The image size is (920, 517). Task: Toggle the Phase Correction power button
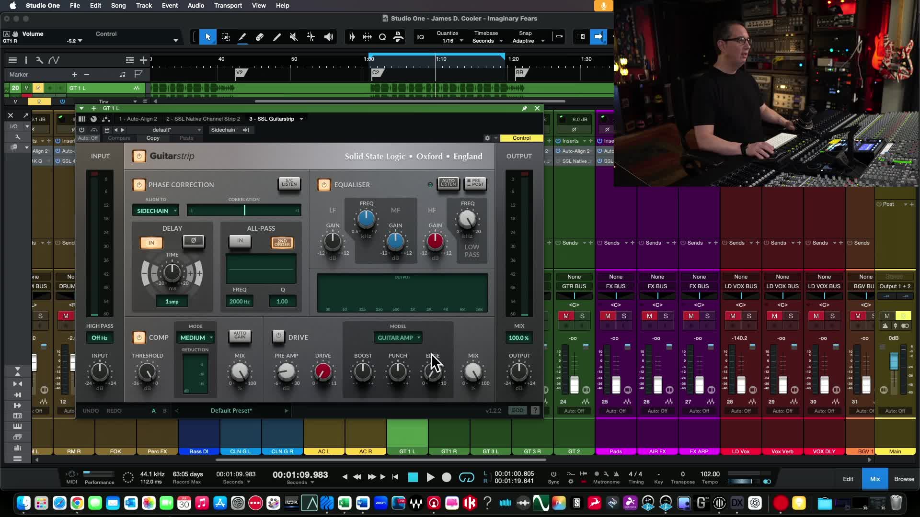[x=139, y=185]
